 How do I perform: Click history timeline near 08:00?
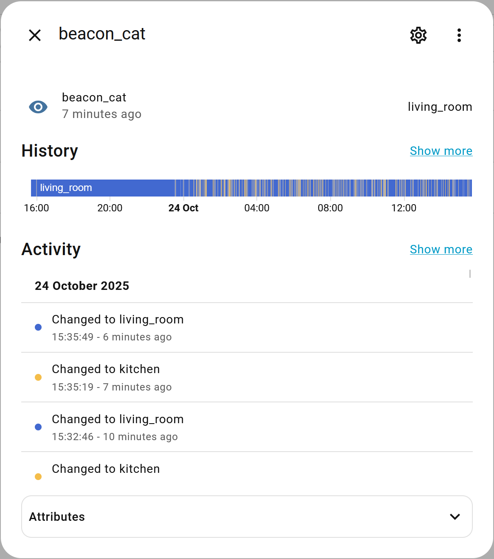click(x=330, y=188)
